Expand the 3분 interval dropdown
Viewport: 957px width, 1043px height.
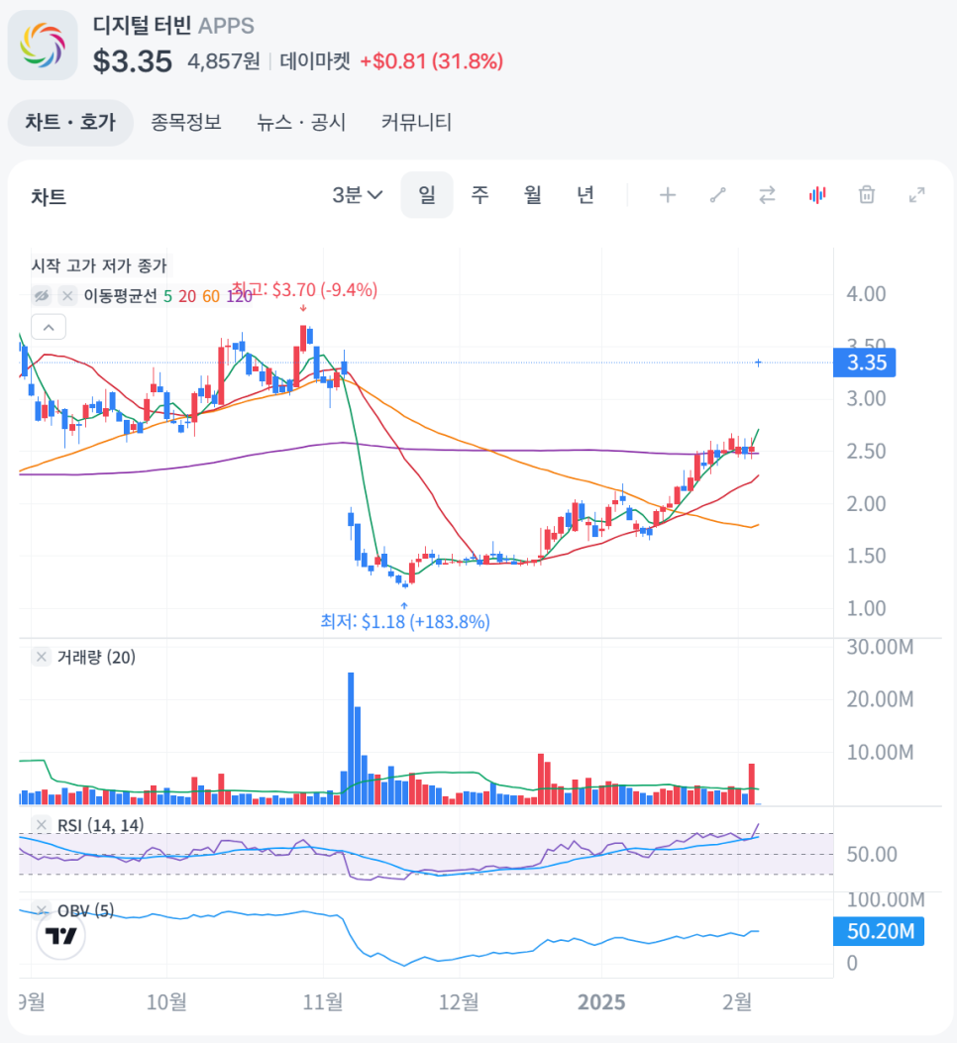[358, 195]
